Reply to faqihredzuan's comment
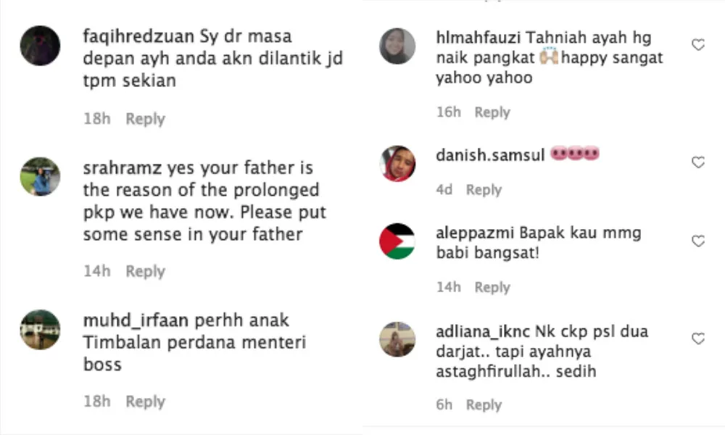This screenshot has height=435, width=725. point(145,119)
